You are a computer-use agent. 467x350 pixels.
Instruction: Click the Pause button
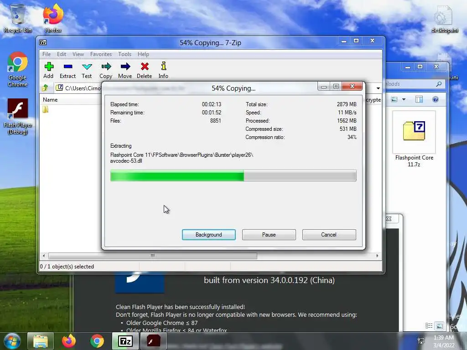269,235
